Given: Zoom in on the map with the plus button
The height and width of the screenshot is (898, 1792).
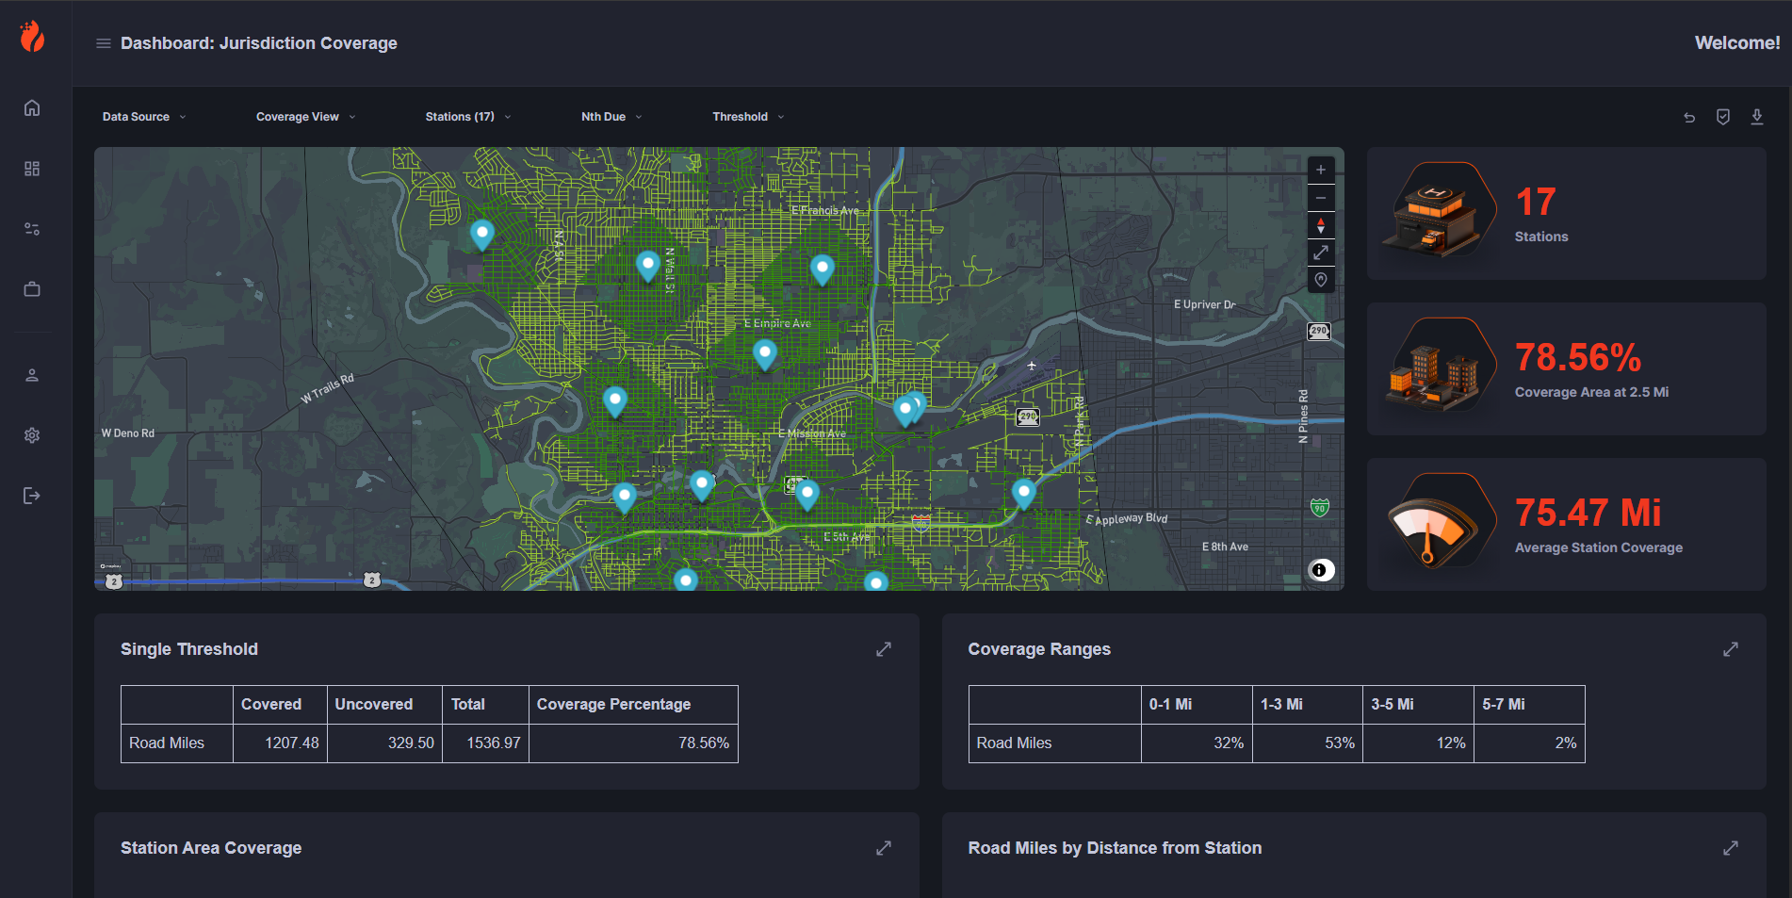Looking at the screenshot, I should [1321, 170].
